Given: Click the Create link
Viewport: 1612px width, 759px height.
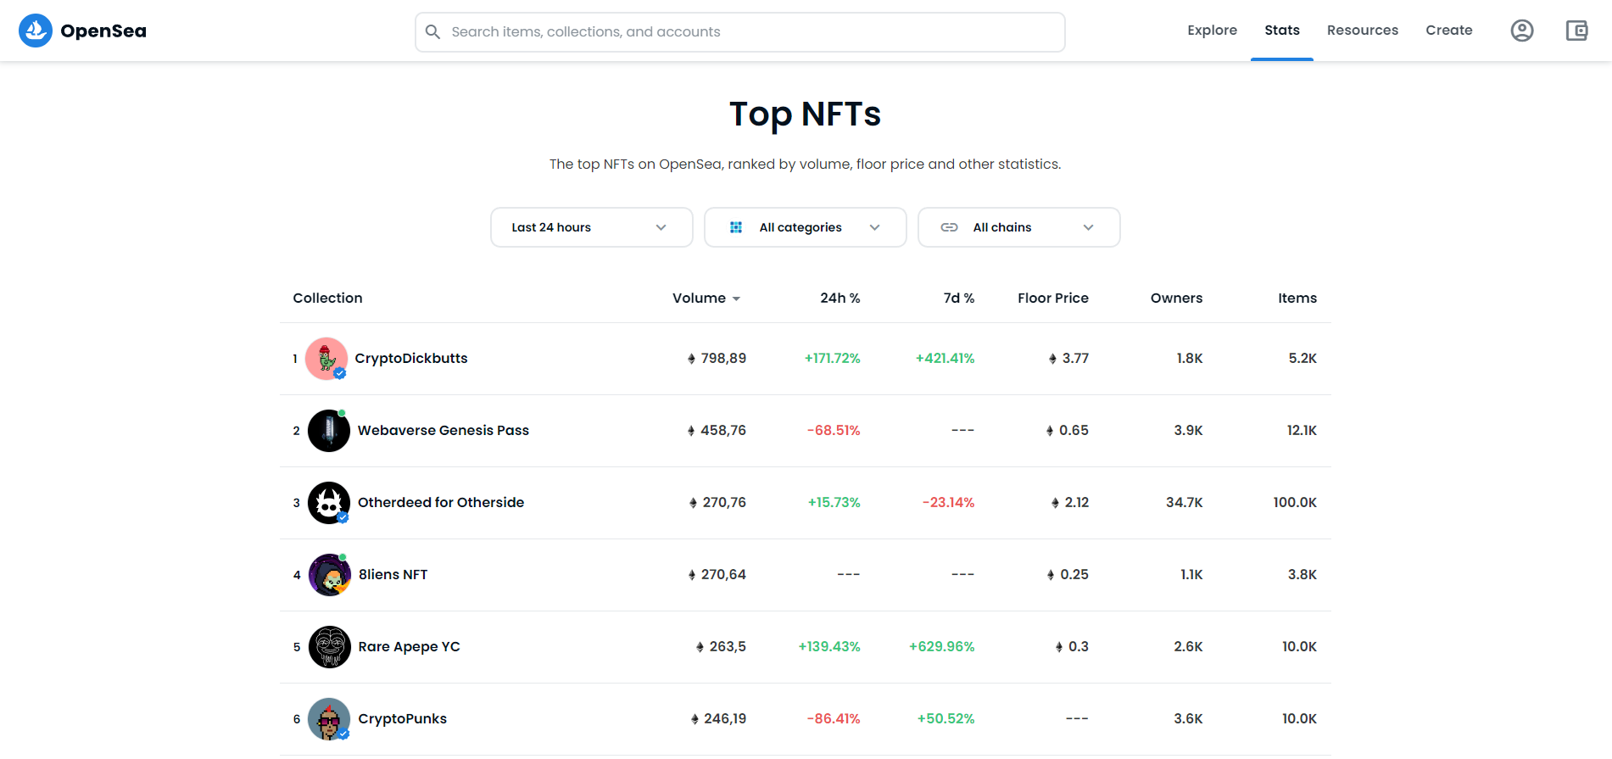Looking at the screenshot, I should pos(1448,31).
